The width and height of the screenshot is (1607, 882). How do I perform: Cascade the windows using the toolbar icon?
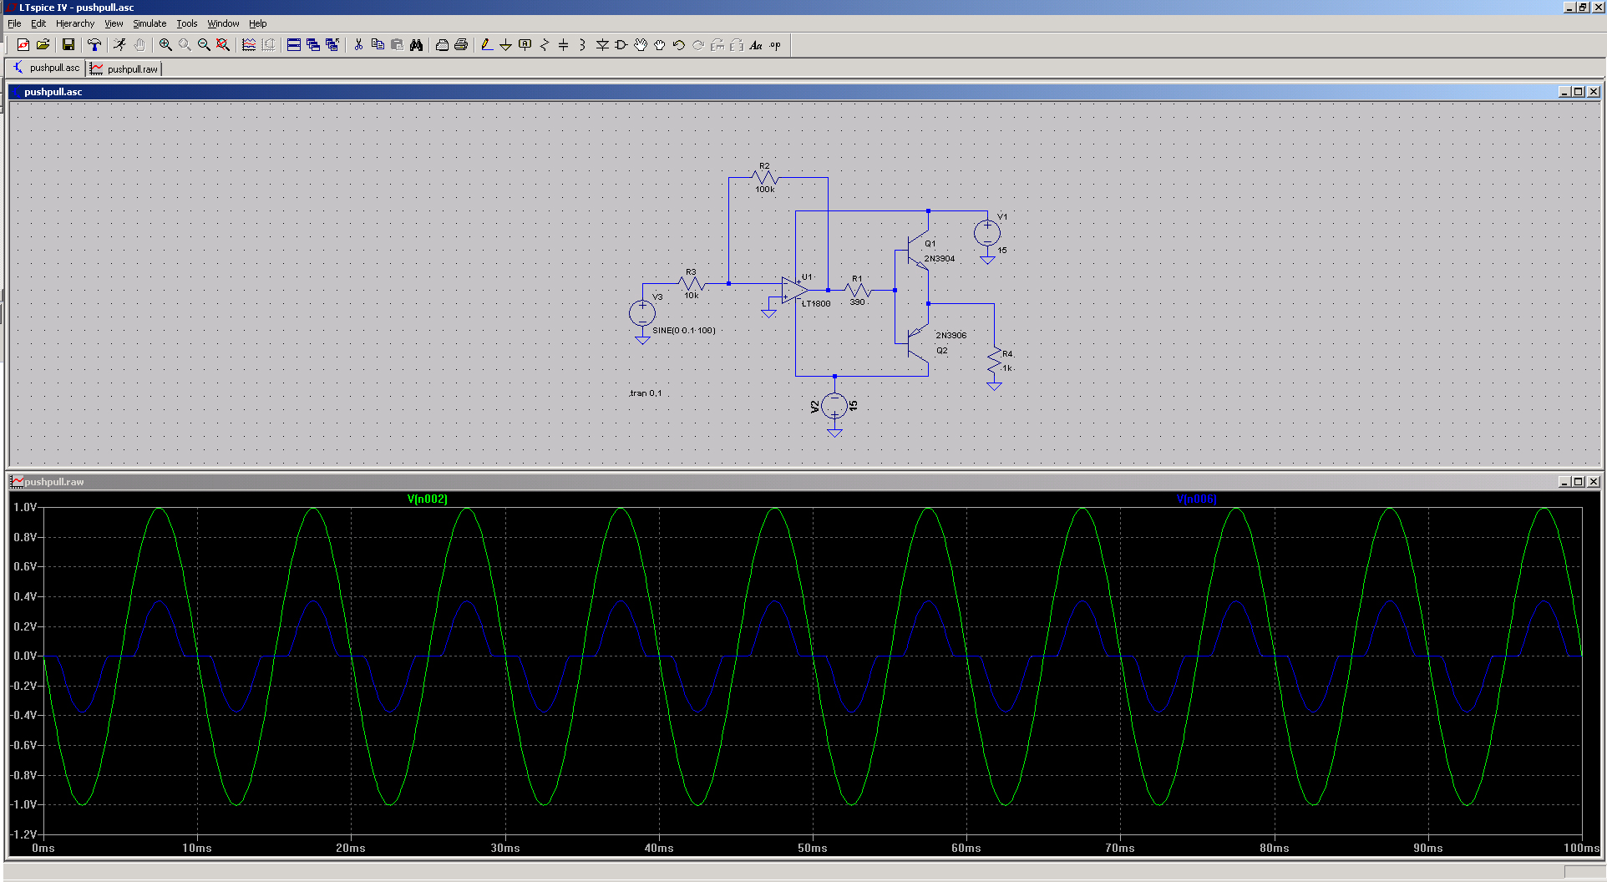coord(313,45)
